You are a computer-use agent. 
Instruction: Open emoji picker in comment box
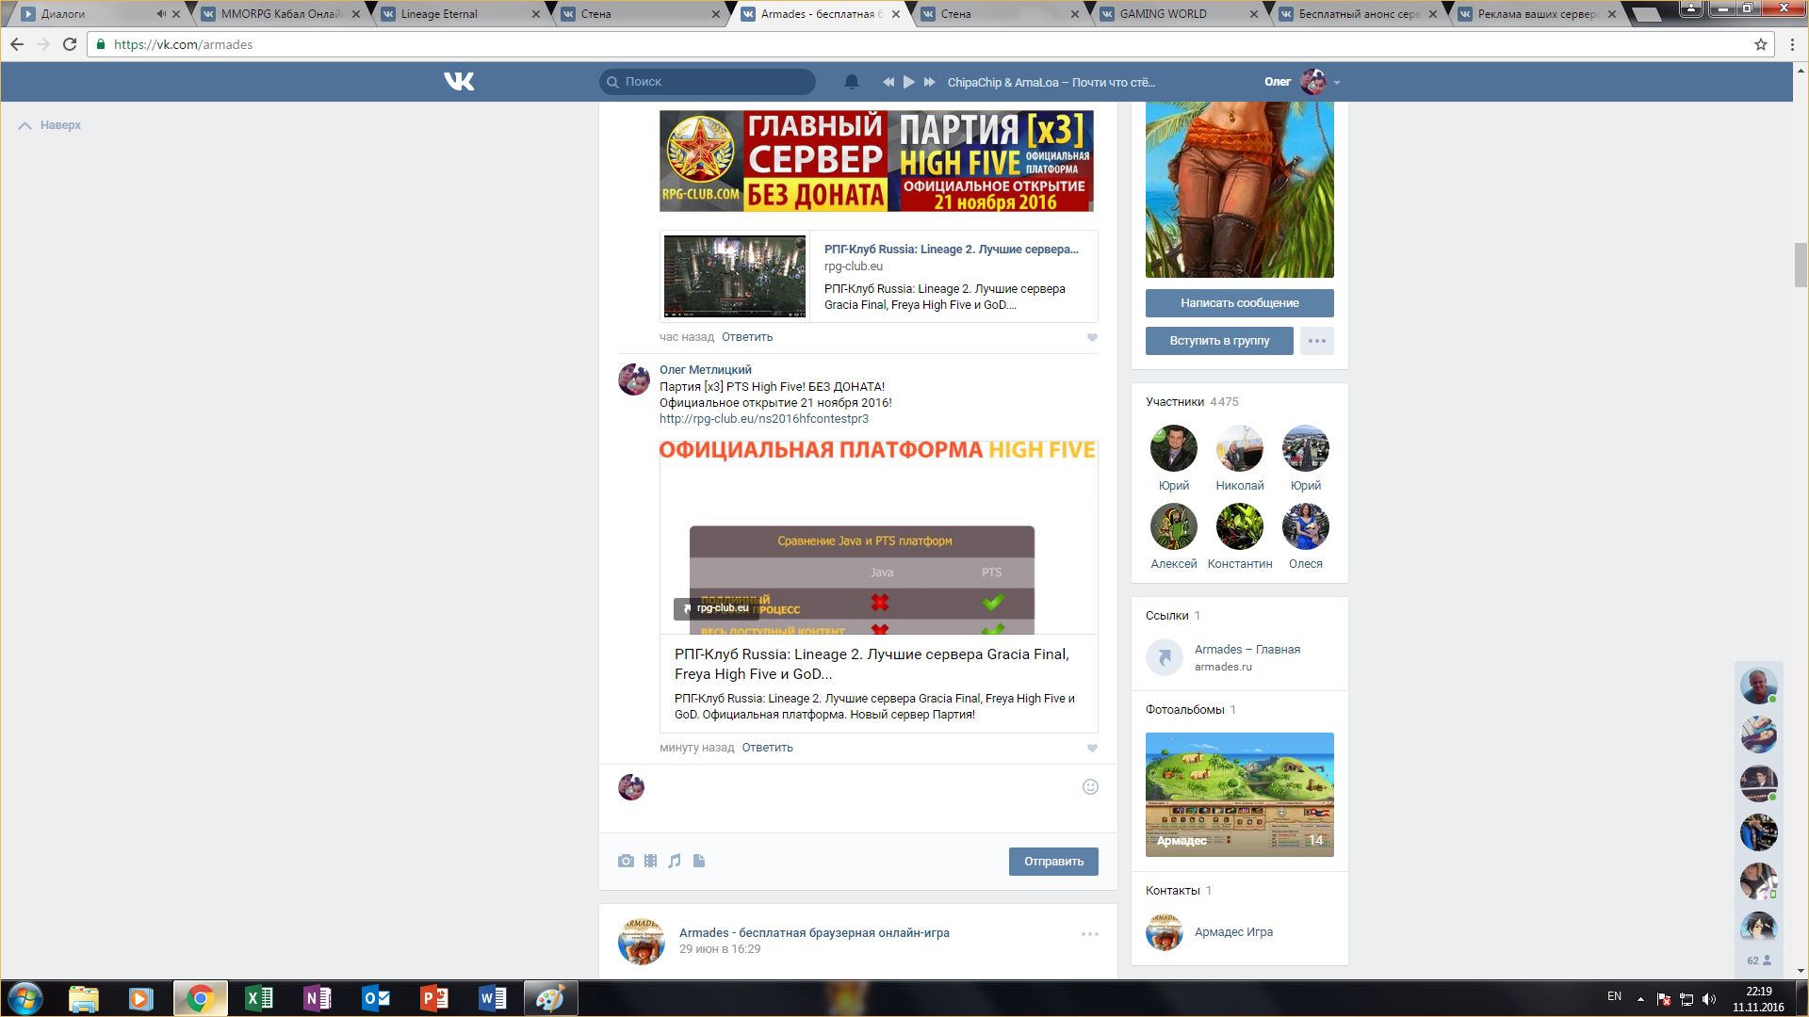click(1090, 787)
